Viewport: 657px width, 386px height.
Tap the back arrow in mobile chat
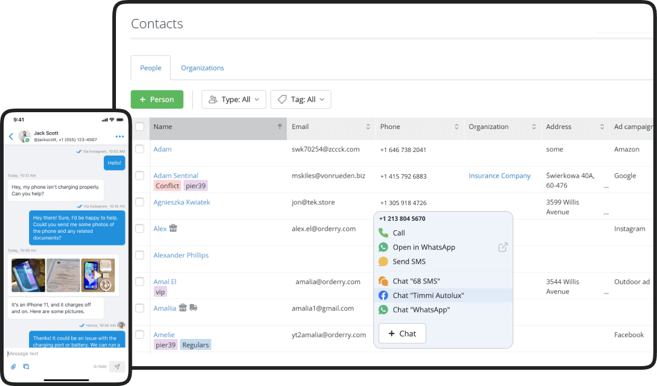[x=11, y=136]
